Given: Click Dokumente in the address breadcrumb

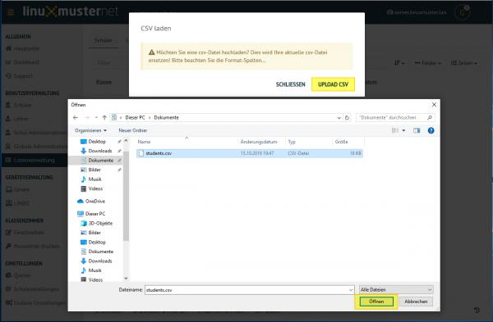Looking at the screenshot, I should pos(166,118).
